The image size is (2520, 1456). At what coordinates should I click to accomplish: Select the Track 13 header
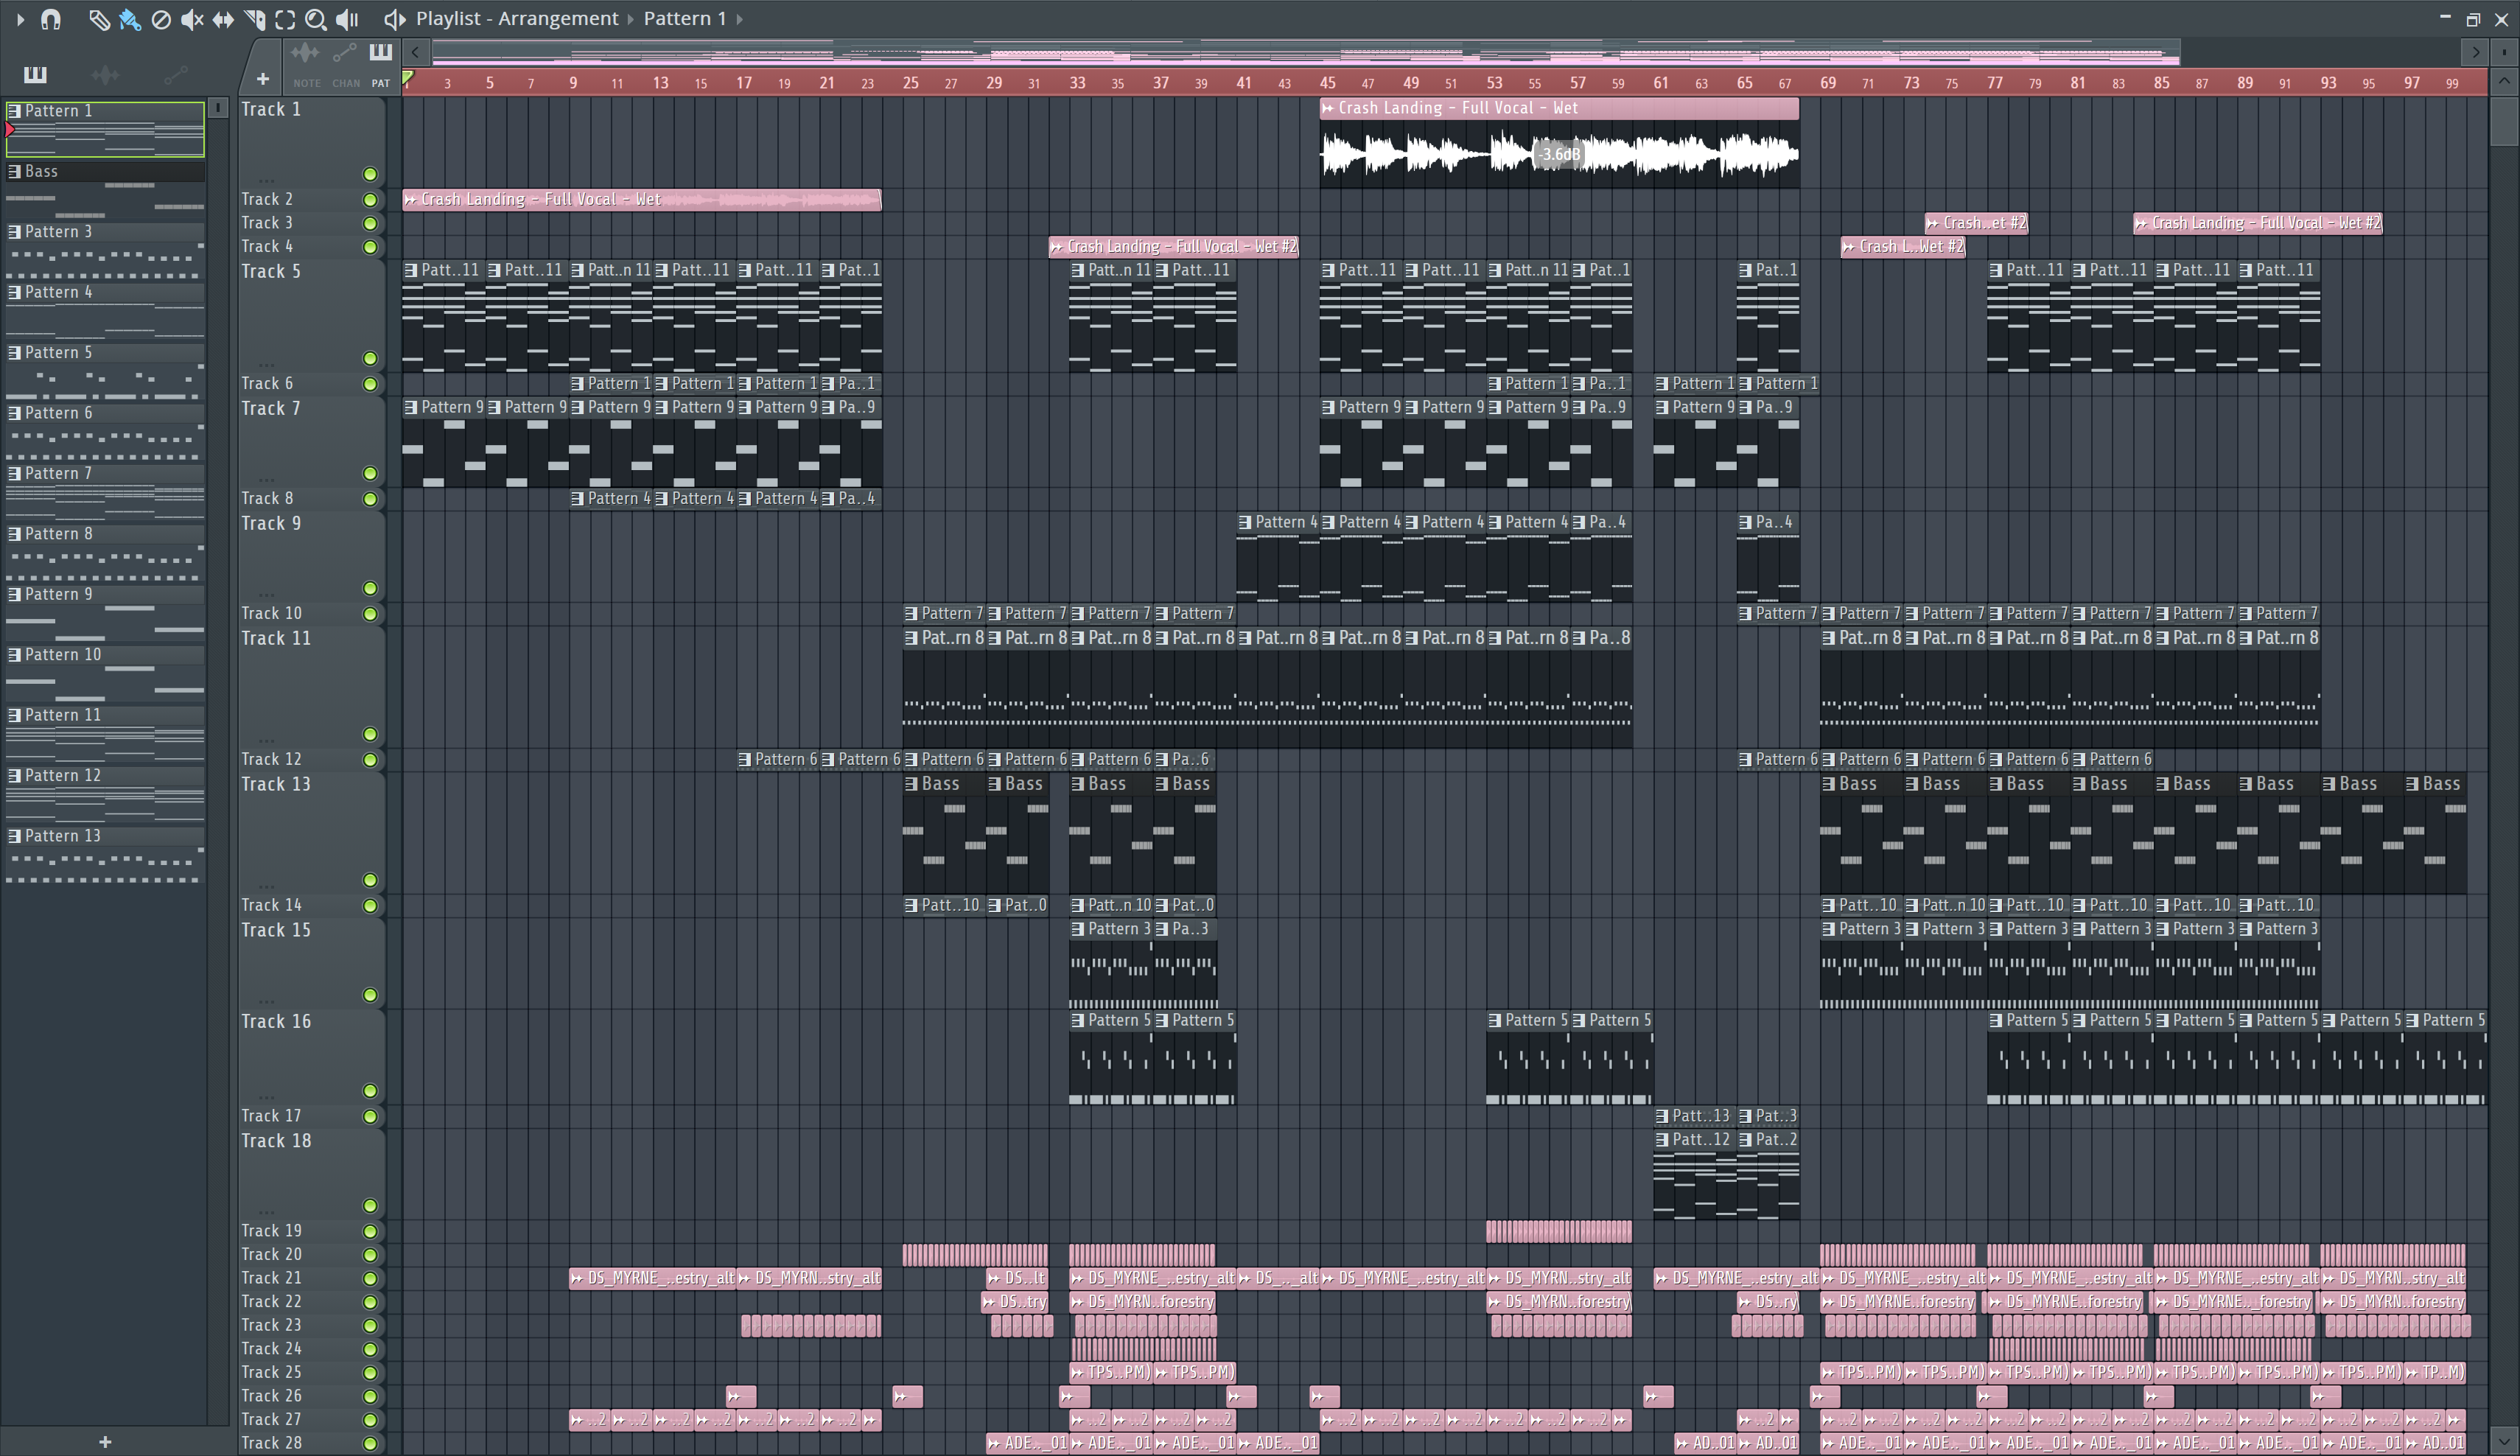311,832
